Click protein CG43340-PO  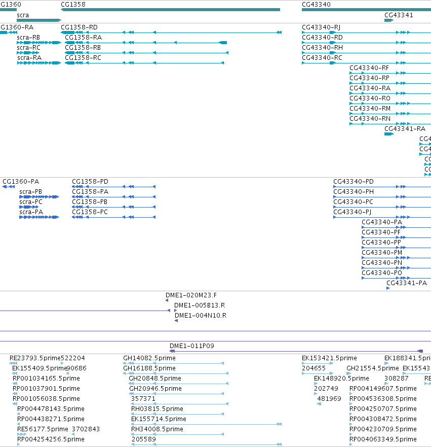pyautogui.click(x=382, y=273)
